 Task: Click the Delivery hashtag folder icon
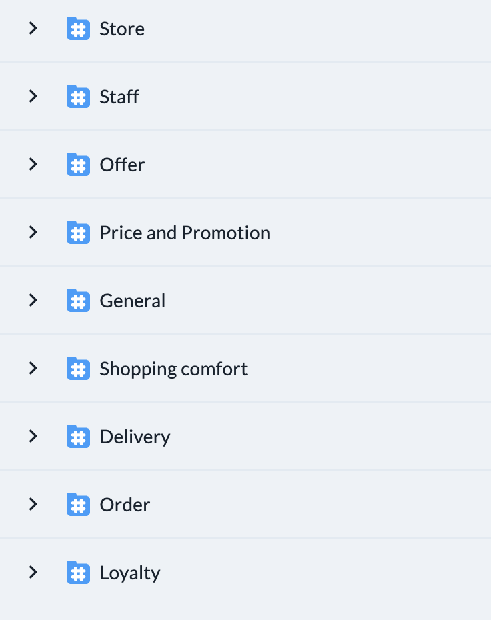(78, 437)
